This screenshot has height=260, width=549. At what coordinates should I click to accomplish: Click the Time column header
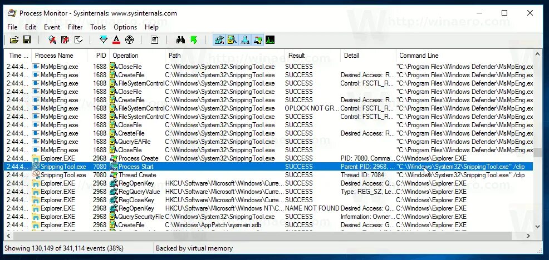(17, 55)
